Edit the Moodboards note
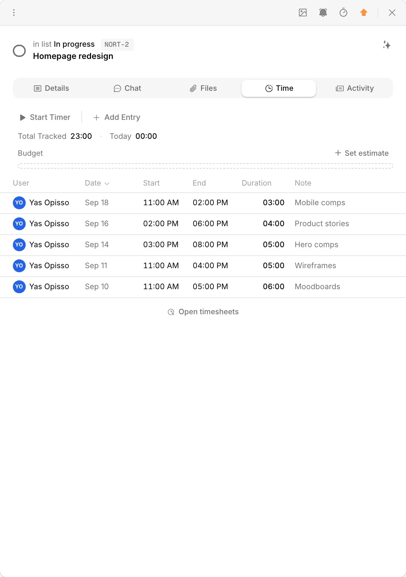The height and width of the screenshot is (577, 406). pos(317,286)
